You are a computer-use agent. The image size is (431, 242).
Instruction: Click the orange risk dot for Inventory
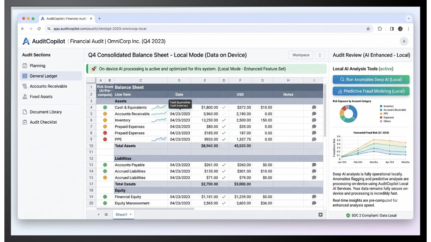point(105,120)
